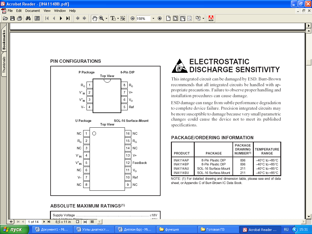Click the Reflow page icon
The height and width of the screenshot is (234, 312).
pyautogui.click(x=190, y=19)
